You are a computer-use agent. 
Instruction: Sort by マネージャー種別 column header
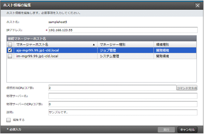[126, 45]
